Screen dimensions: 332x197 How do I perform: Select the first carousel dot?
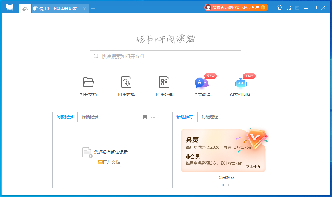click(223, 185)
